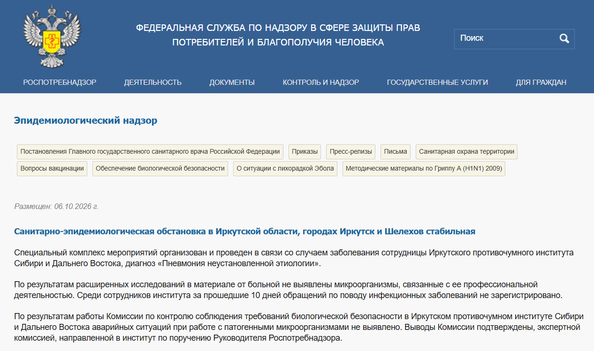Open О ситуации с лихорадкой Эбола tag

[x=285, y=169]
